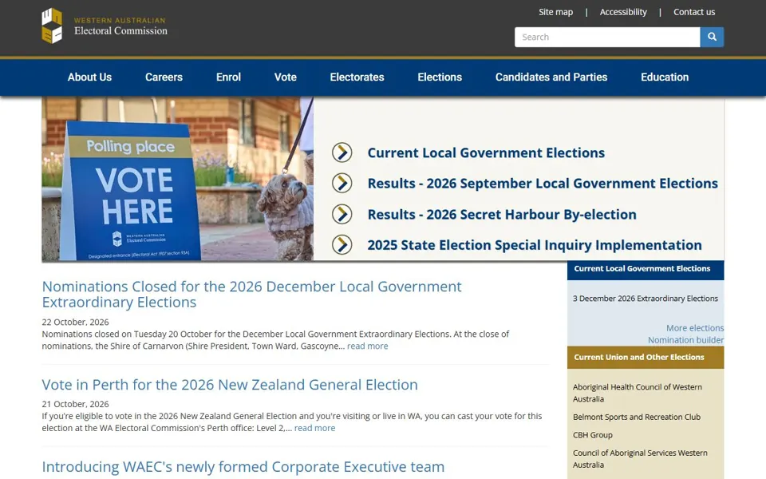Open Aboriginal Health Council of Western Australia
This screenshot has height=479, width=766.
click(638, 393)
